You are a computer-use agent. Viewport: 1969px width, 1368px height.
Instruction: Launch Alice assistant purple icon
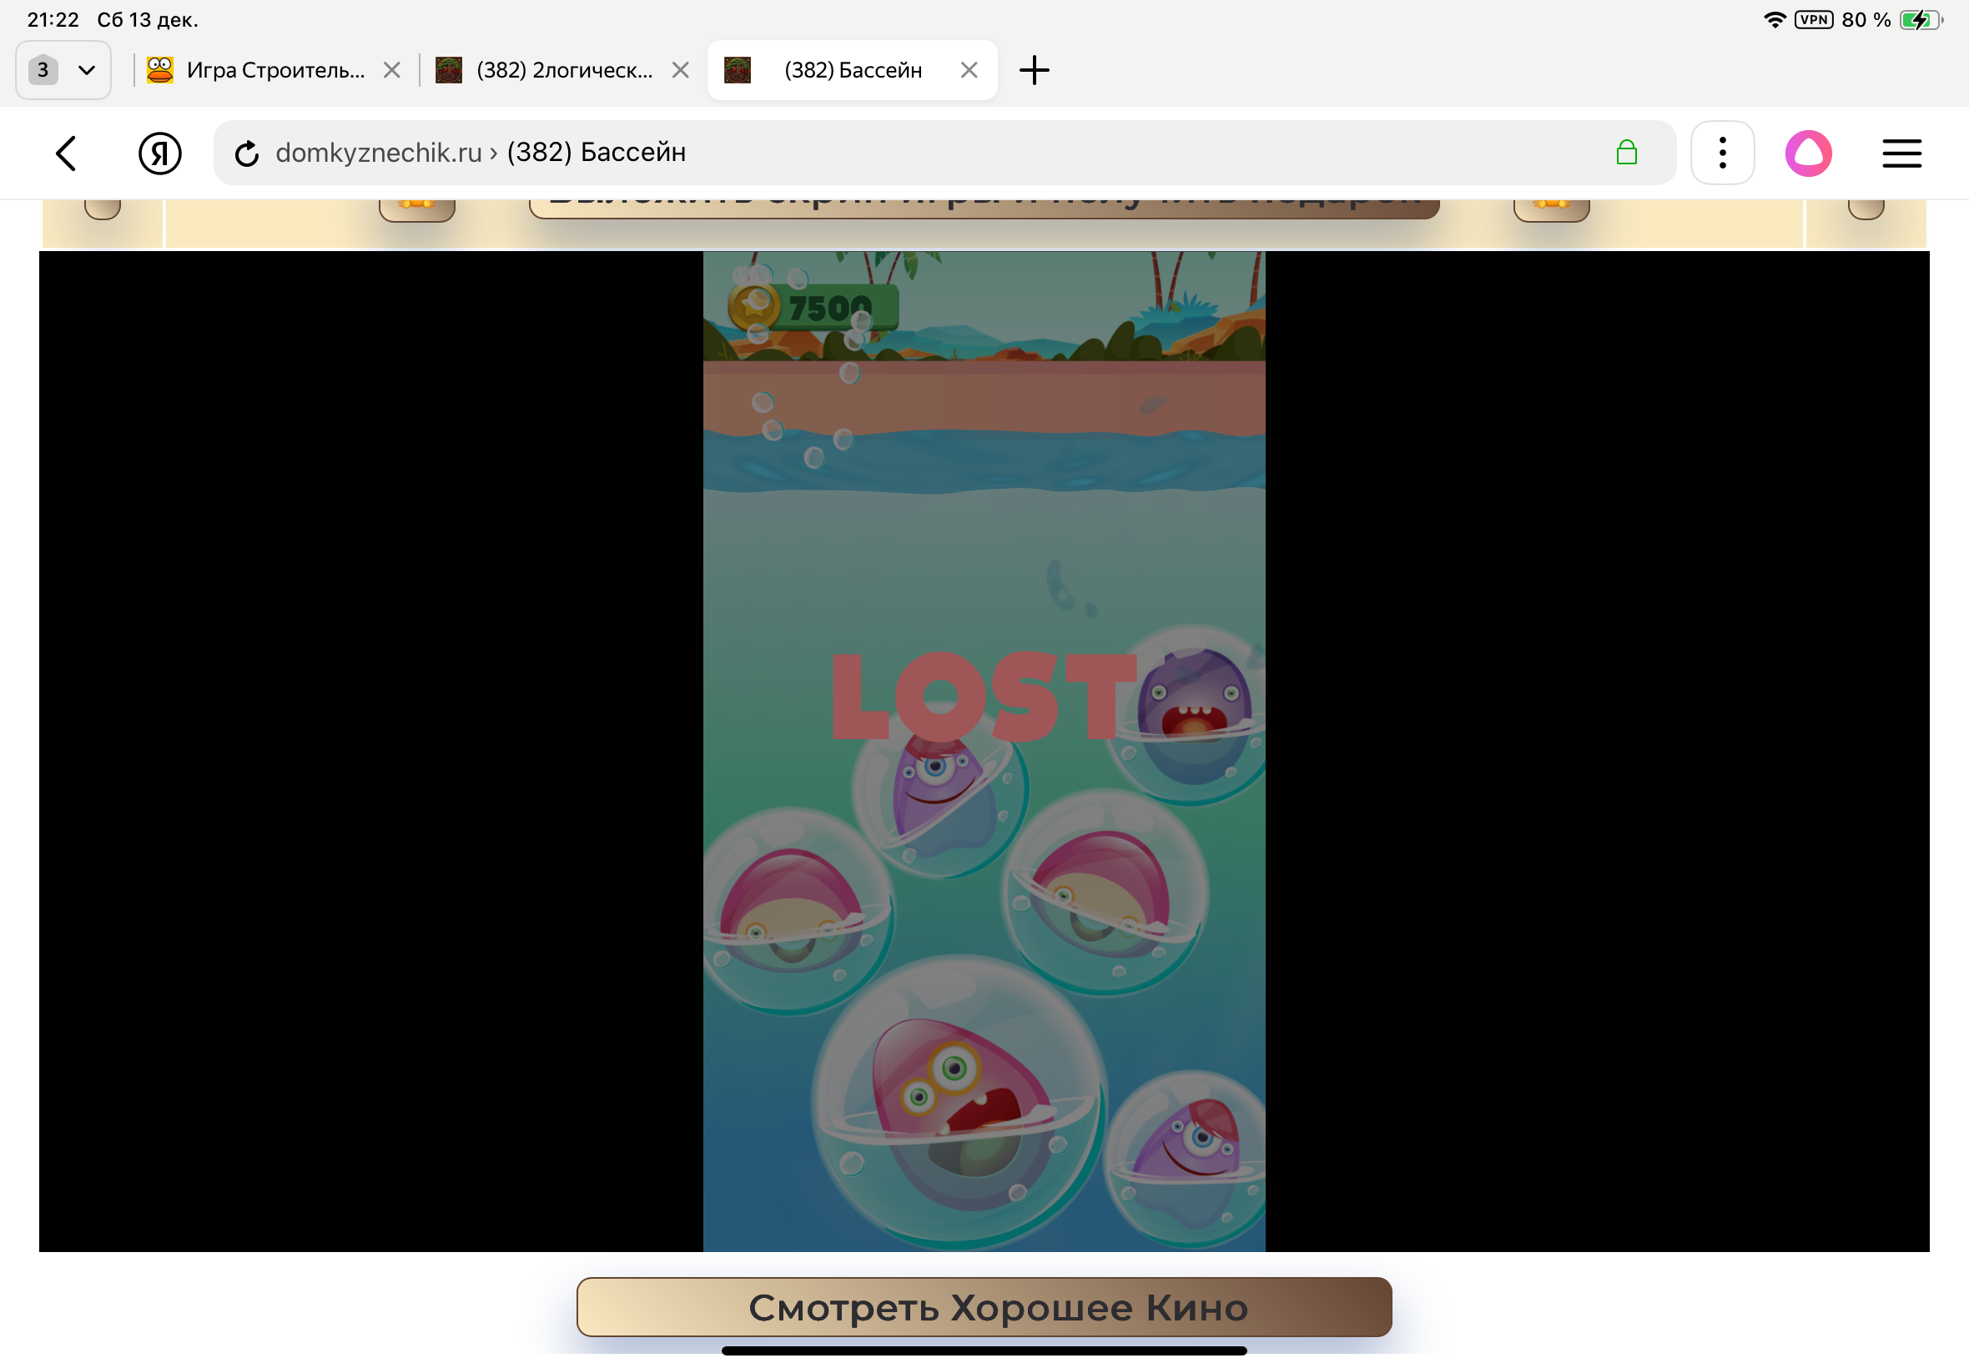[1808, 153]
